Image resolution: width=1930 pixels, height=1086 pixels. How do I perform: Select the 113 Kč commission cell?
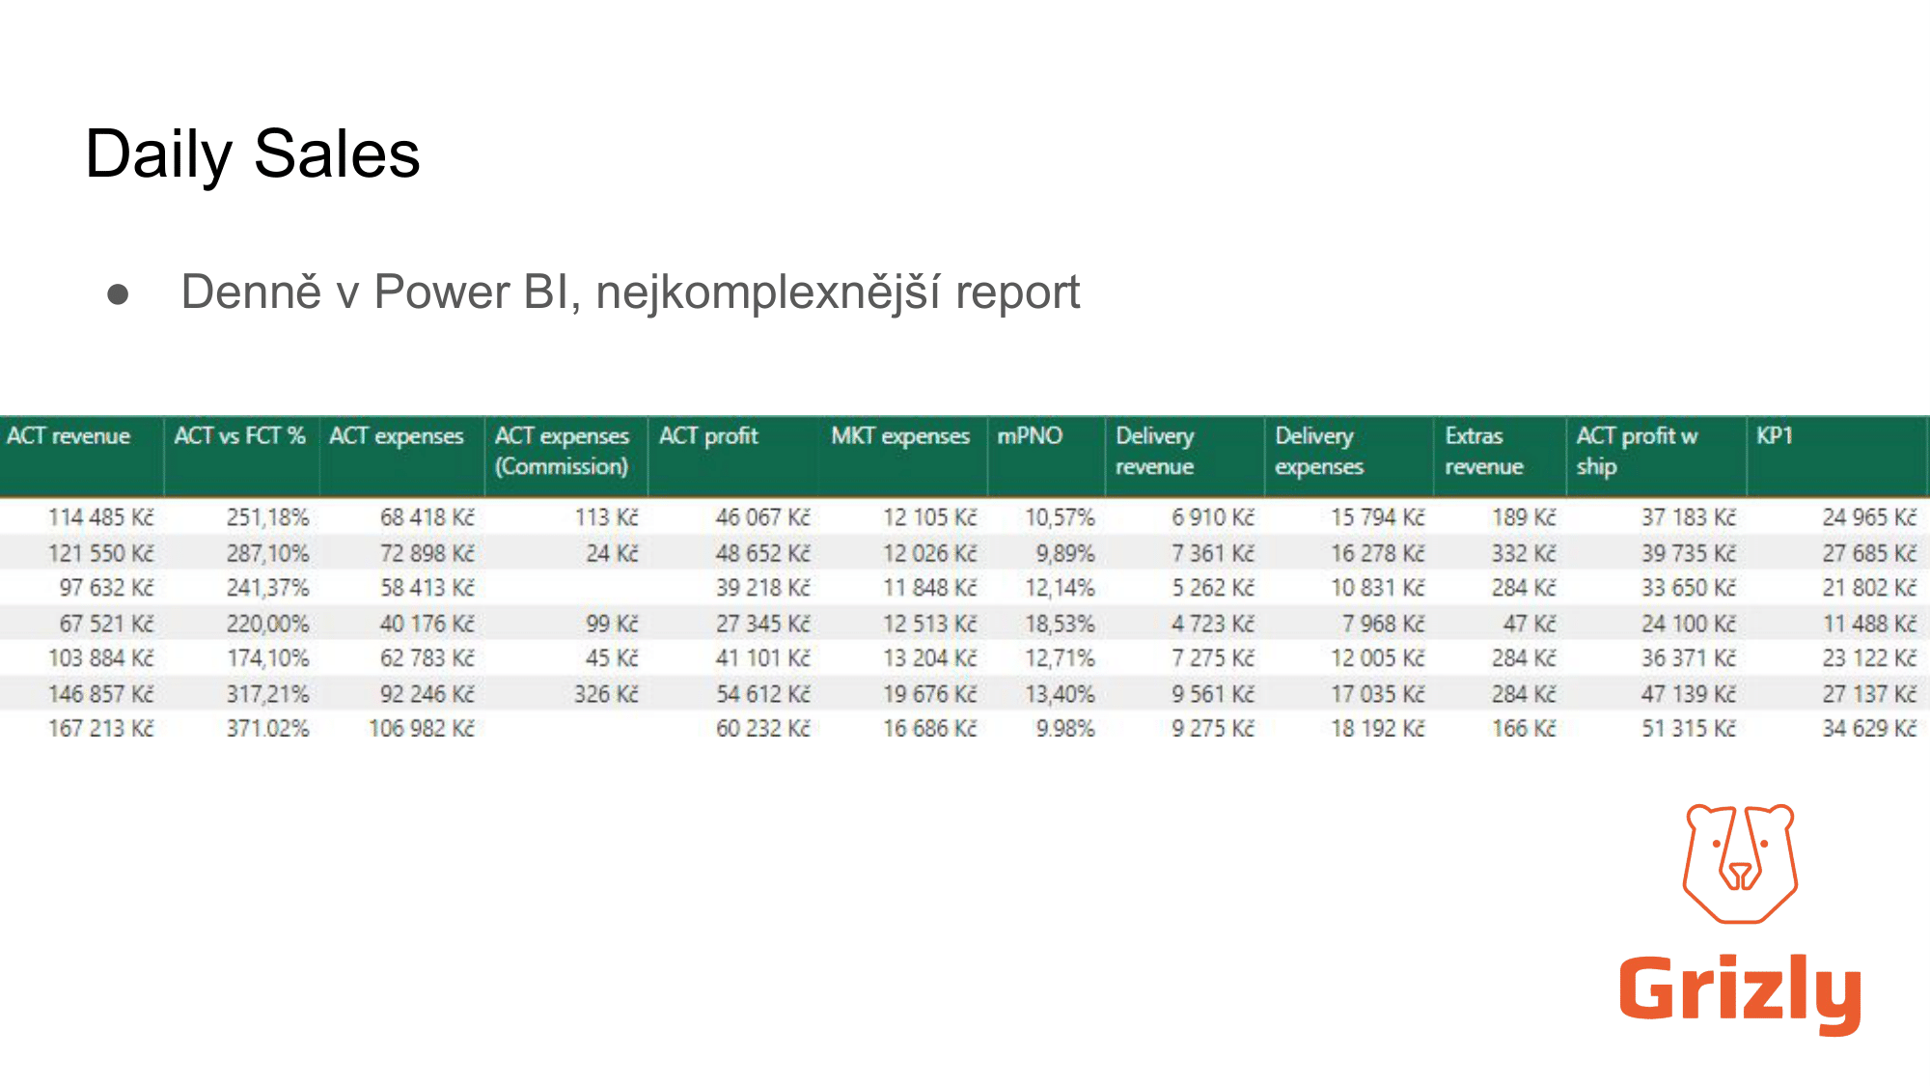(x=607, y=517)
